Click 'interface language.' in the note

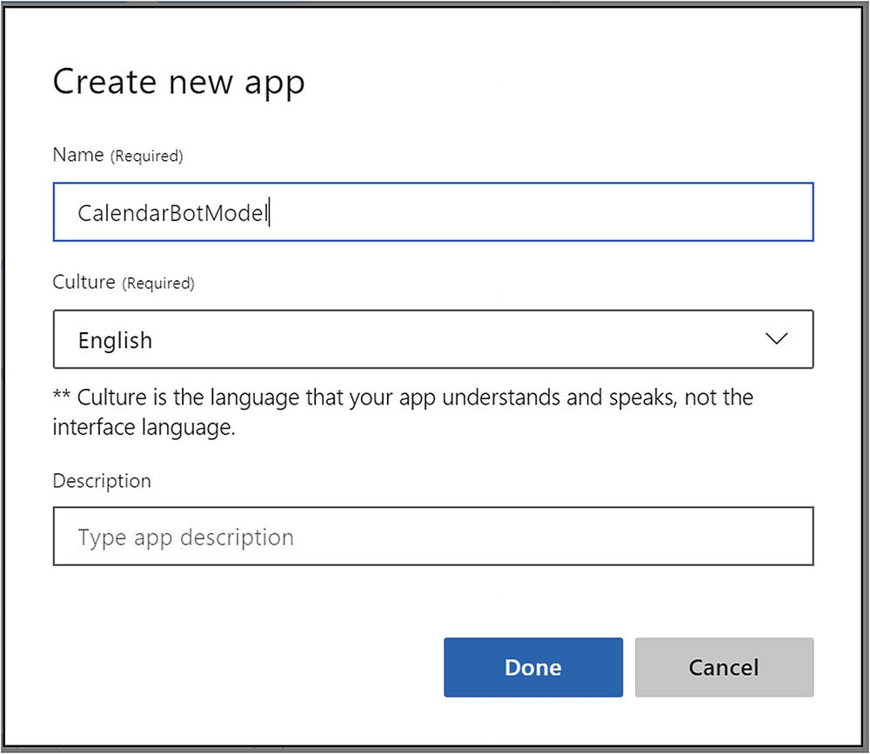[x=144, y=429]
